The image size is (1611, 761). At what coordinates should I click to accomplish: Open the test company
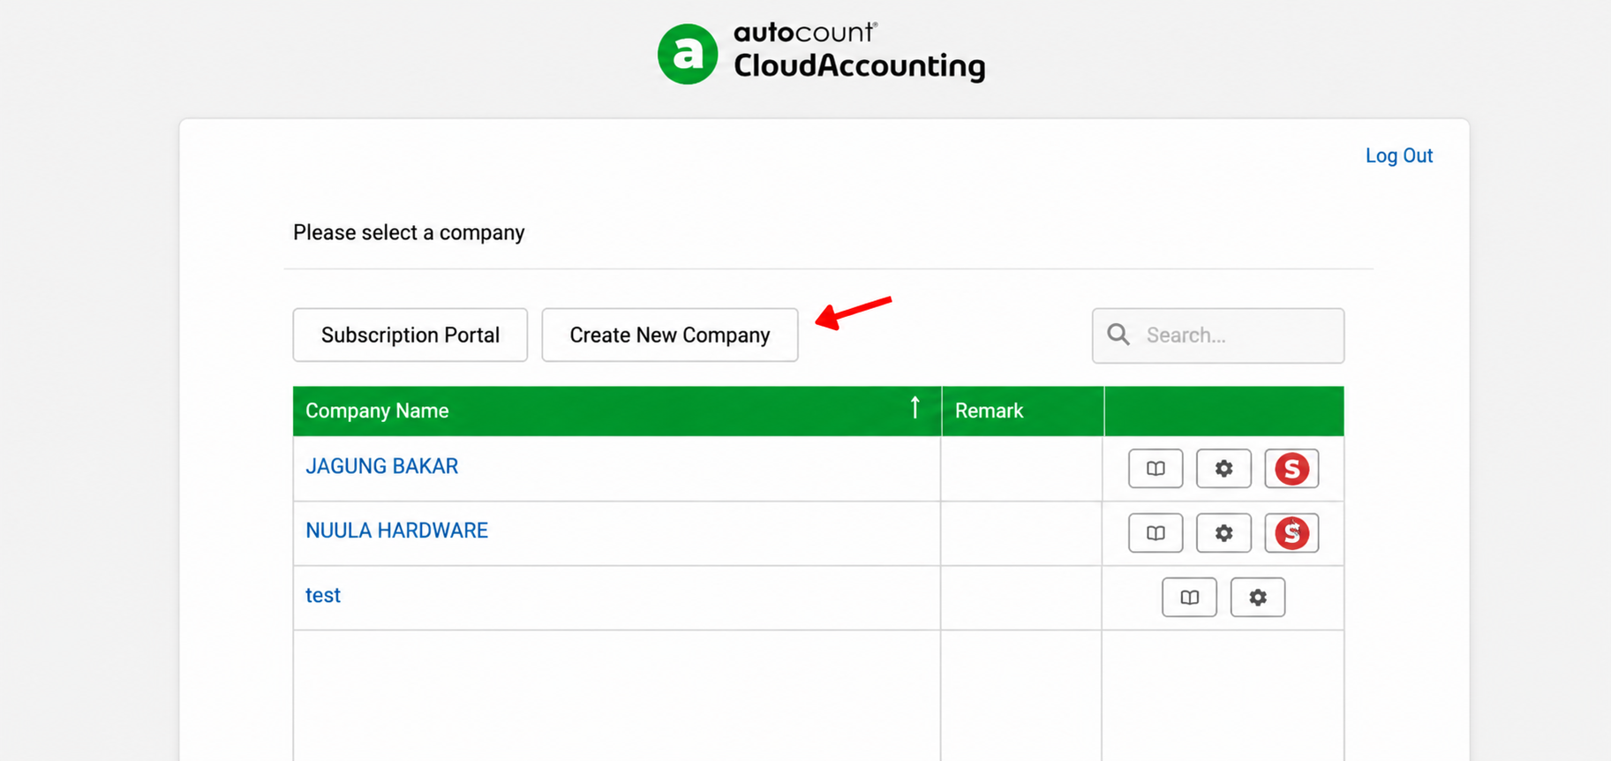(323, 595)
